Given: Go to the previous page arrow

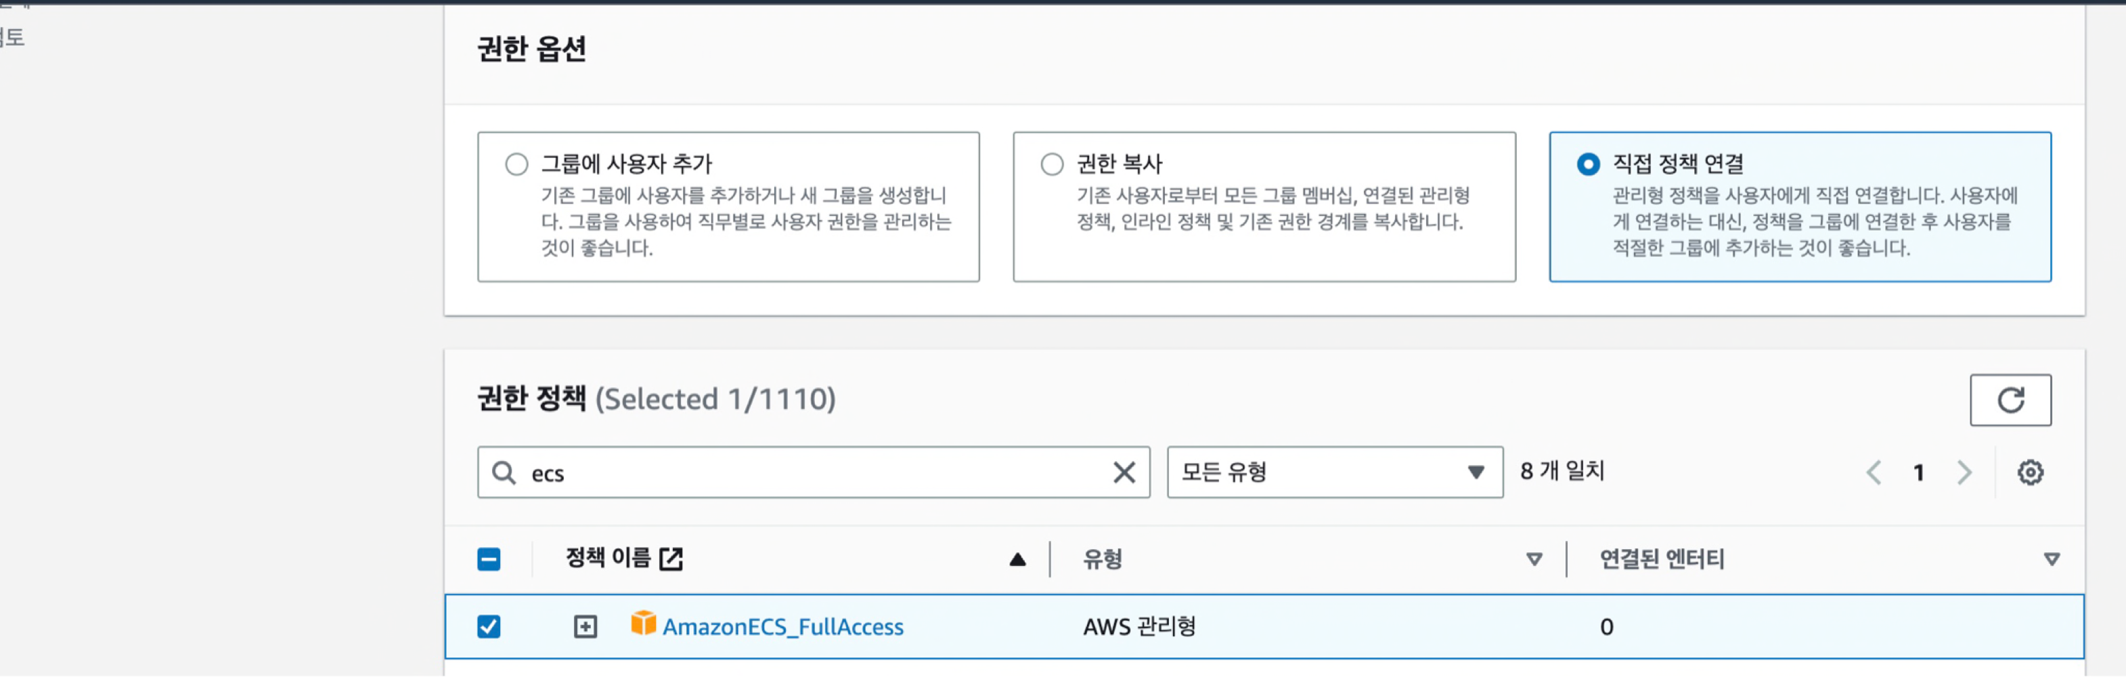Looking at the screenshot, I should (1874, 473).
